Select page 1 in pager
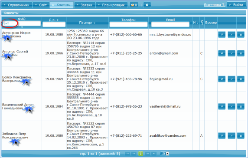 point(140,154)
